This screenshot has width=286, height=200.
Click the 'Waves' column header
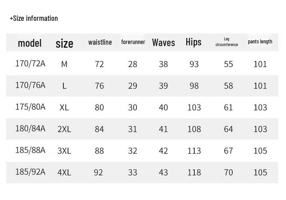[163, 43]
